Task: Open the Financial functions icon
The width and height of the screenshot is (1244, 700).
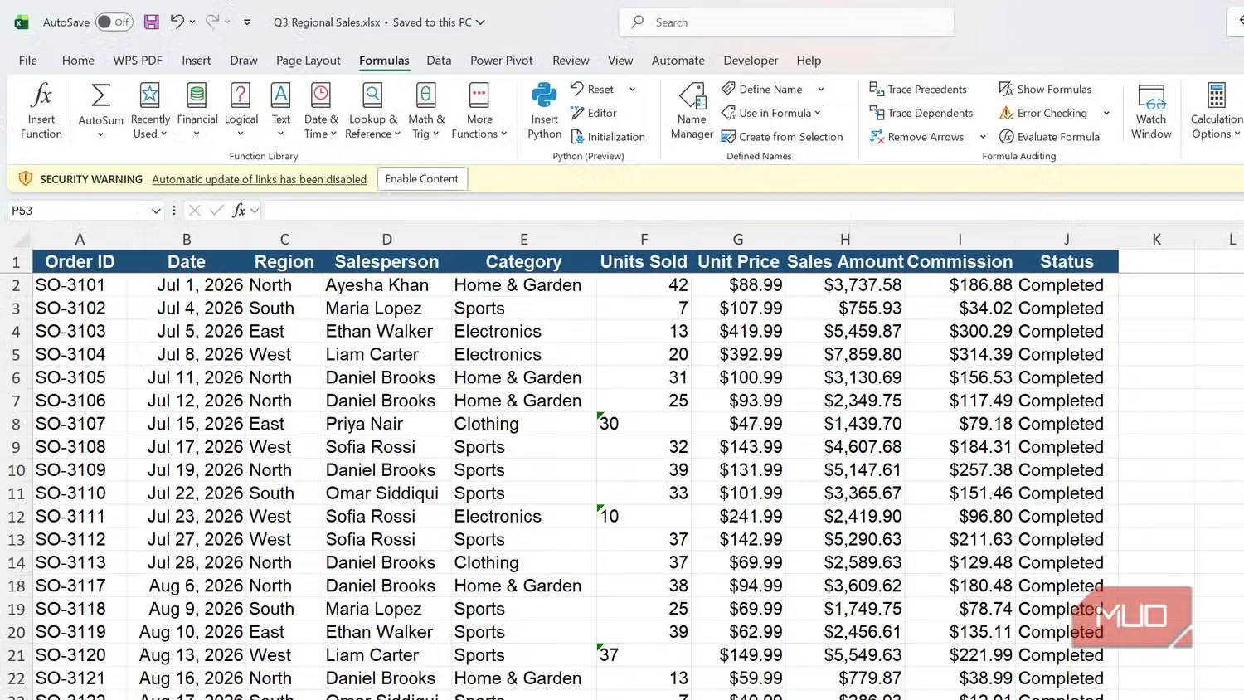Action: tap(197, 95)
